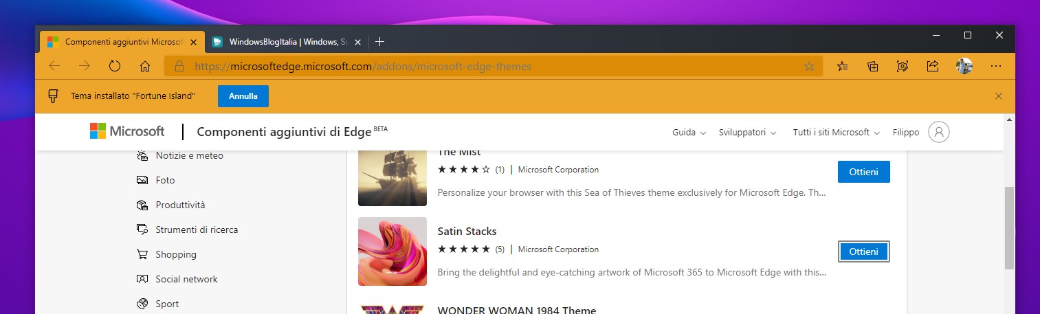Reload the page with refresh icon
Viewport: 1040px width, 314px height.
click(115, 67)
